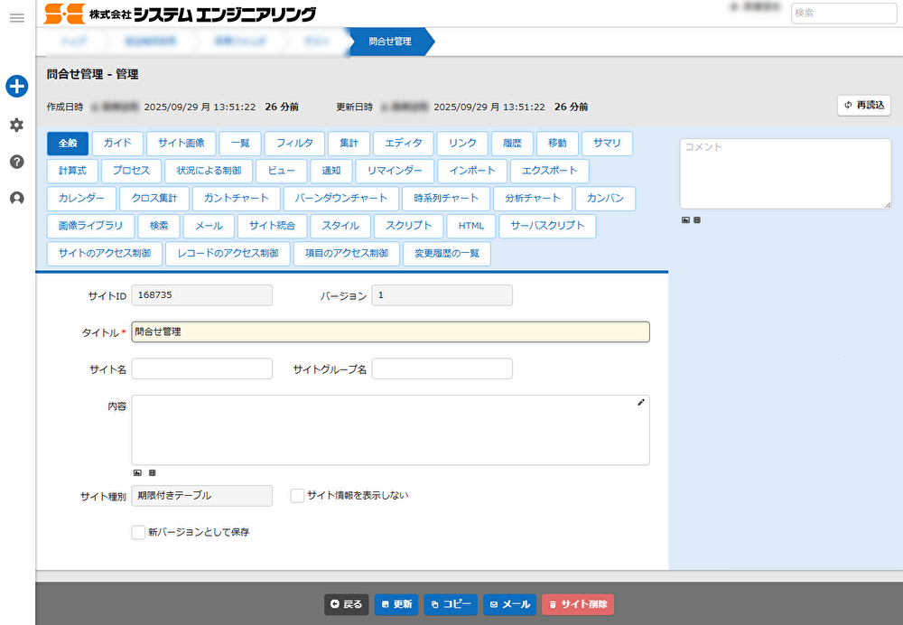Switch to the エディタ tab
The image size is (903, 625).
click(403, 144)
